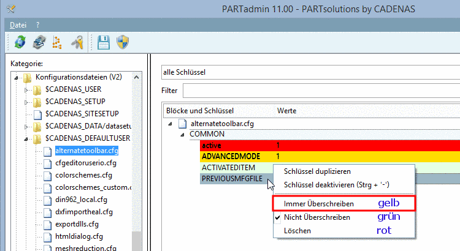460x251 pixels.
Task: Click the PARTadmin app icon in title bar
Action: click(x=11, y=9)
